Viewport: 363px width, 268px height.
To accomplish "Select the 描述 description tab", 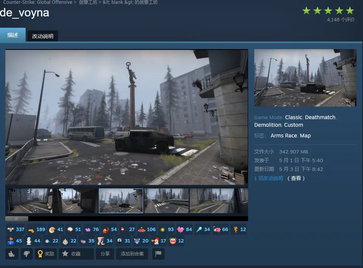I will click(x=13, y=35).
